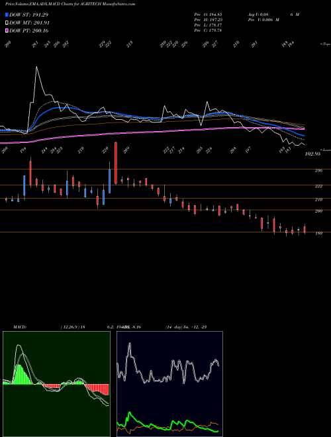Viewport: 331px width, 437px height.
Task: Click the 222 price level label
Action: click(x=318, y=187)
